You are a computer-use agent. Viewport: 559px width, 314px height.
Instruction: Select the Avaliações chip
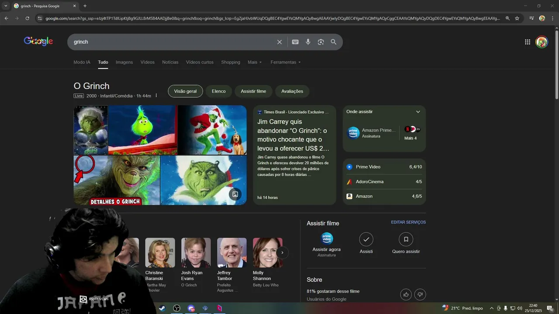(x=292, y=91)
